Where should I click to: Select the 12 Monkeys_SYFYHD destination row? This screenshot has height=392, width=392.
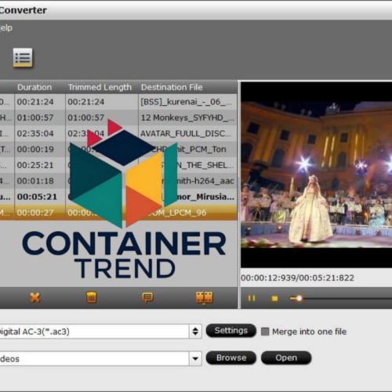(x=118, y=118)
